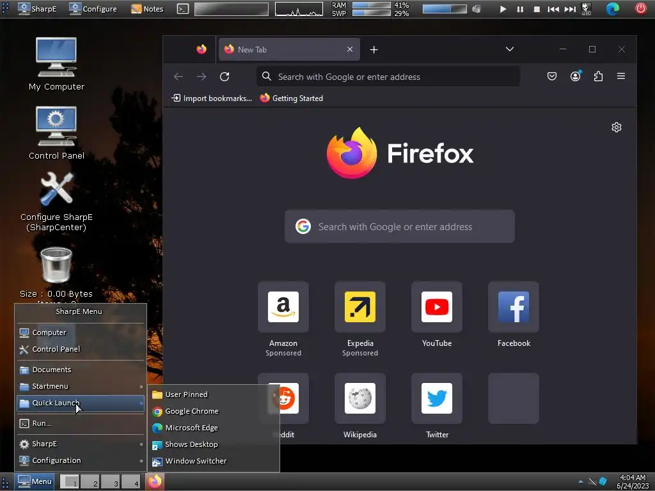The image size is (655, 491).
Task: Click the CPU usage graph monitor
Action: [x=299, y=9]
